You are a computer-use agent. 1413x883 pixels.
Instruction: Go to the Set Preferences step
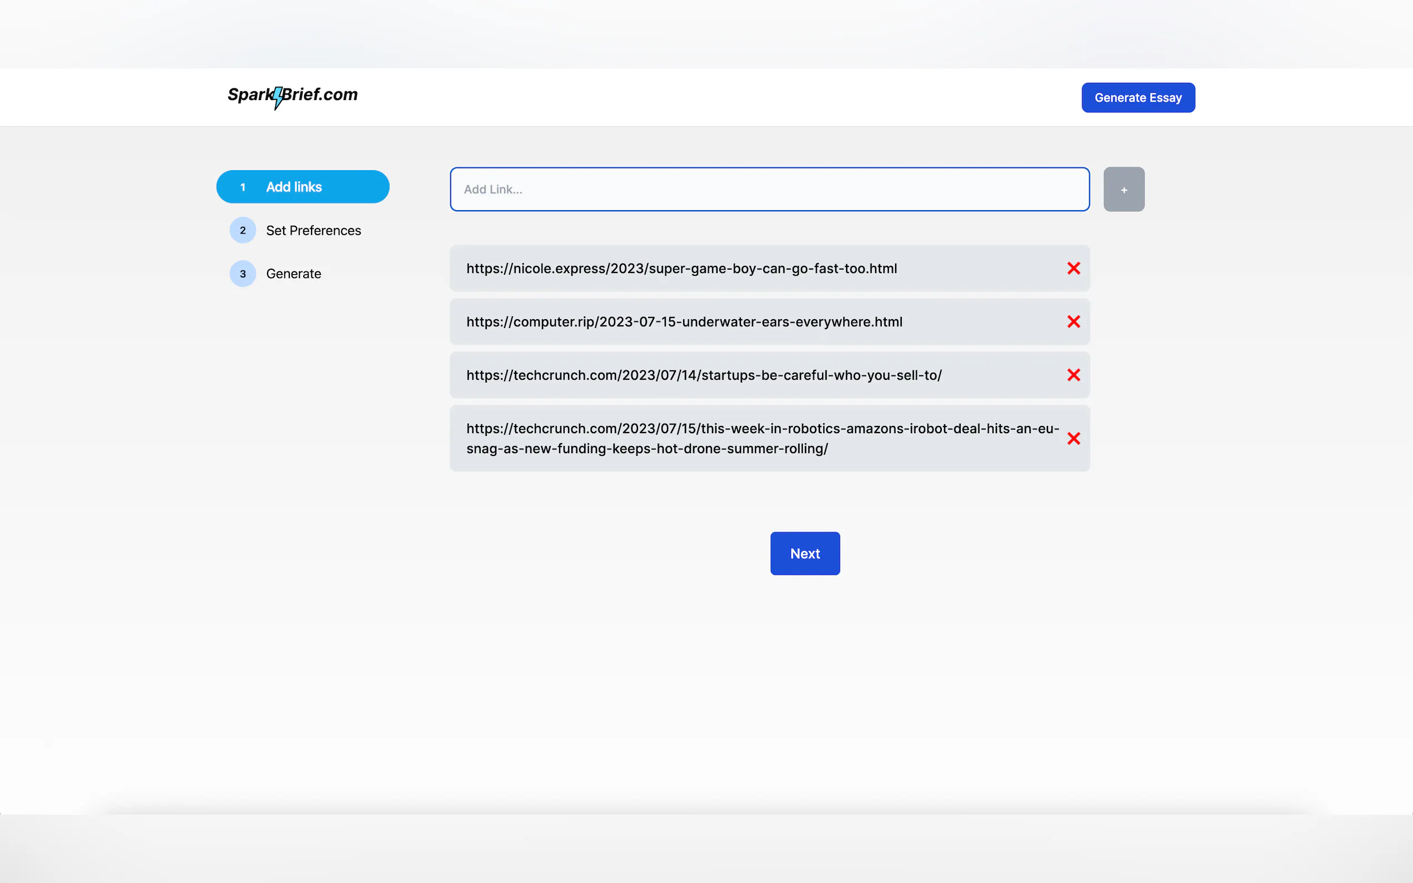pos(313,231)
